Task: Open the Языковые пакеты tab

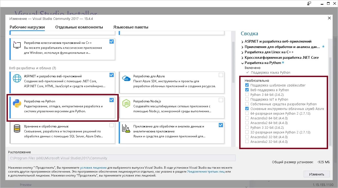Action: tap(131, 27)
